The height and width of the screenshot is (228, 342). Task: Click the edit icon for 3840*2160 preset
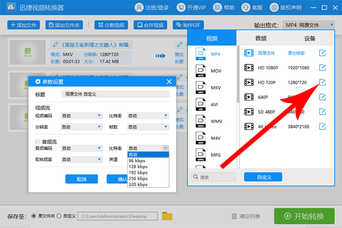click(x=322, y=127)
